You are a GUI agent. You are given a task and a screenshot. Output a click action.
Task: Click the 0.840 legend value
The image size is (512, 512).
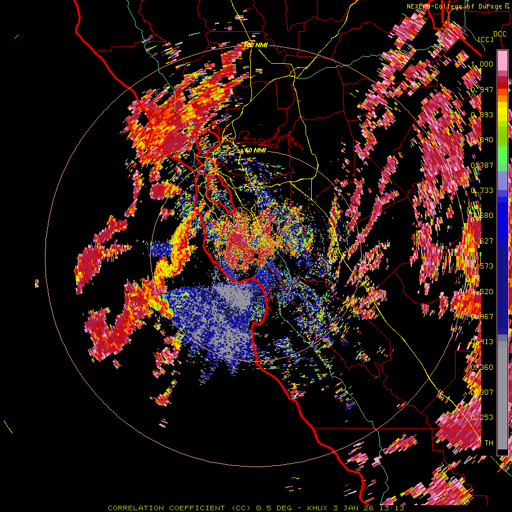pyautogui.click(x=482, y=140)
